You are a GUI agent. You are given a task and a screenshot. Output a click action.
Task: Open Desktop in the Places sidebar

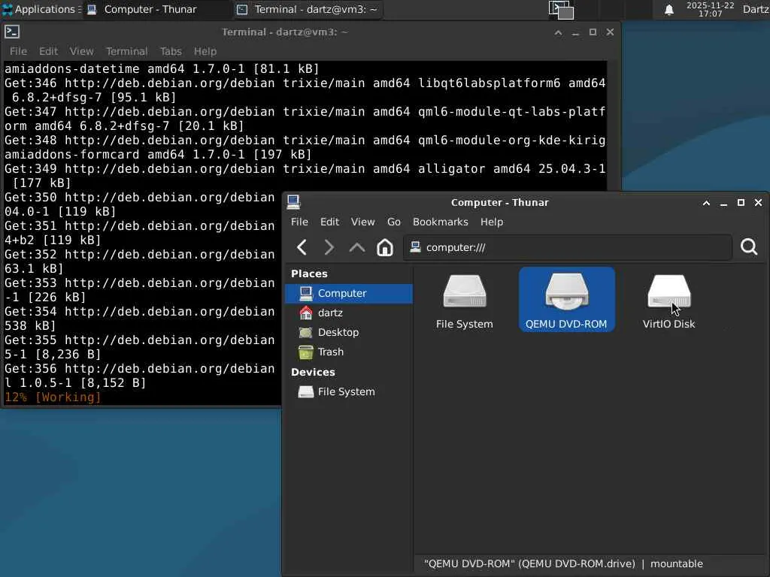(x=349, y=333)
